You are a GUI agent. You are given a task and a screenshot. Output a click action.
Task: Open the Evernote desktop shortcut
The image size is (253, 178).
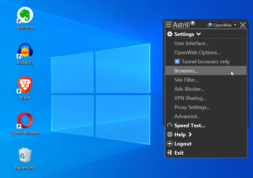(25, 18)
